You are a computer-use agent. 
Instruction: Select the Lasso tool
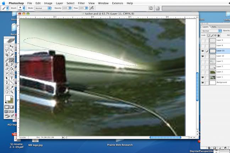(x=7, y=51)
